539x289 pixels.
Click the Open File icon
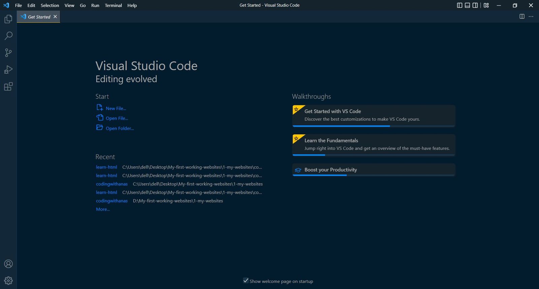click(100, 118)
